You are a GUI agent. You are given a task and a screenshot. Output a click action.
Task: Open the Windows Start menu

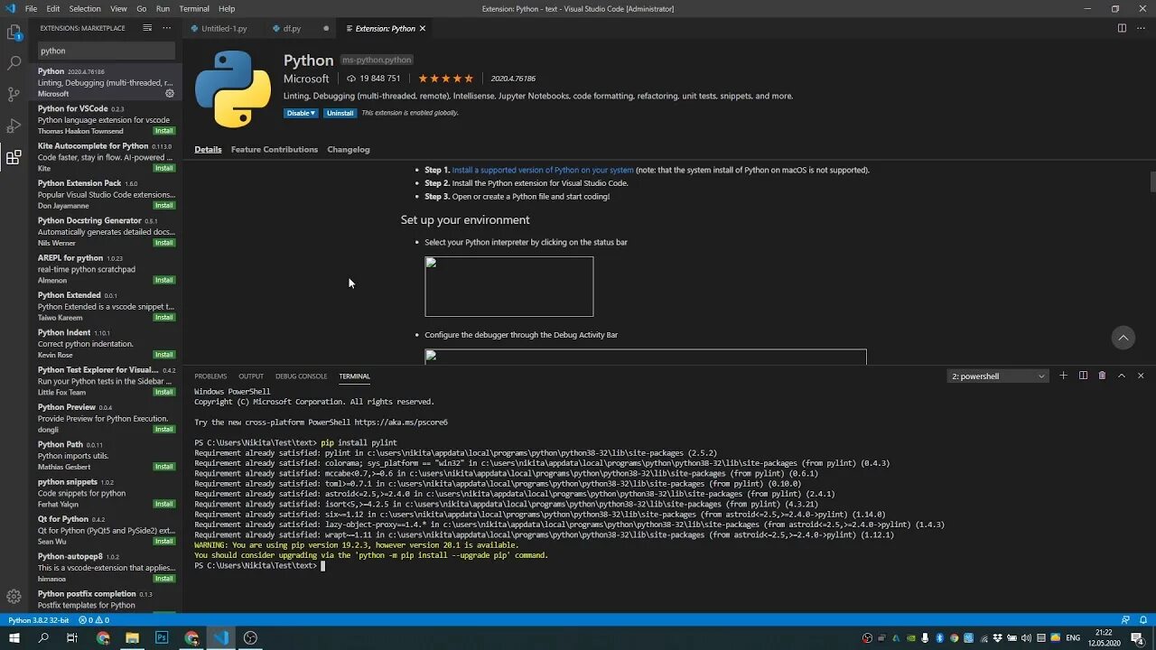click(14, 638)
